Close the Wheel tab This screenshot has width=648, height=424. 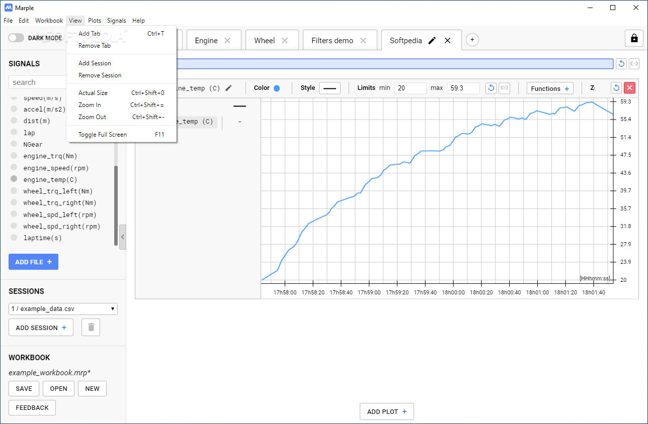(285, 41)
